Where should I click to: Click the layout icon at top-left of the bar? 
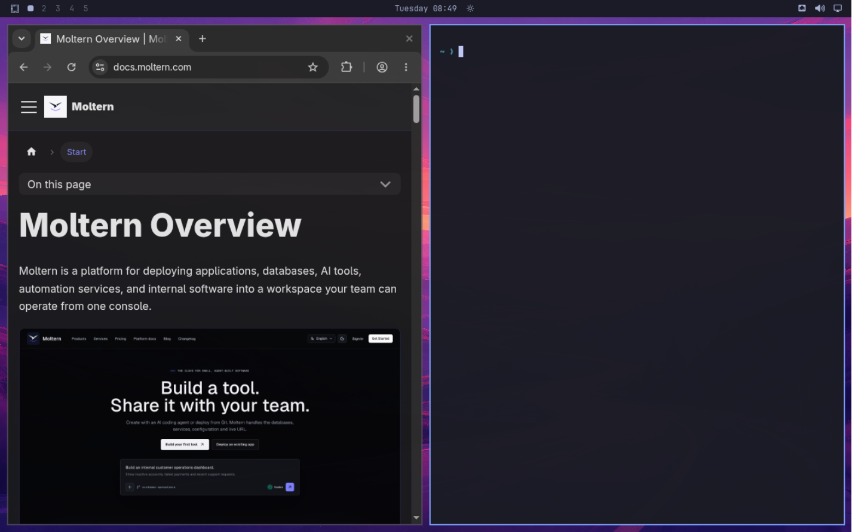[x=15, y=8]
